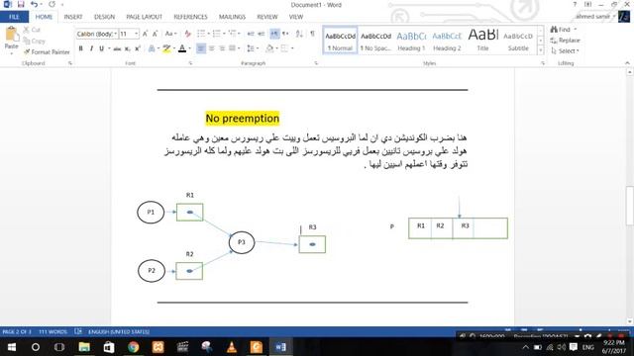Expand the Styles gallery More arrow
The width and height of the screenshot is (634, 356).
(x=541, y=50)
